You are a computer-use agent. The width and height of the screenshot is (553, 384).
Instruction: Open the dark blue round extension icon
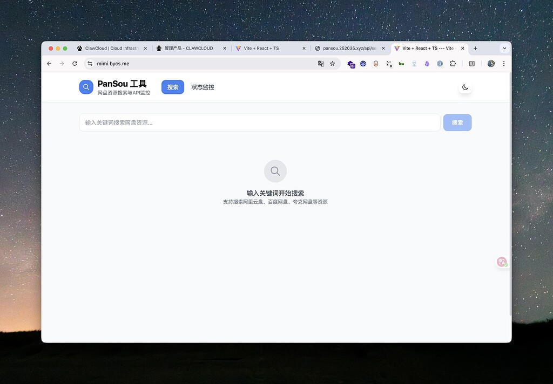tap(363, 64)
